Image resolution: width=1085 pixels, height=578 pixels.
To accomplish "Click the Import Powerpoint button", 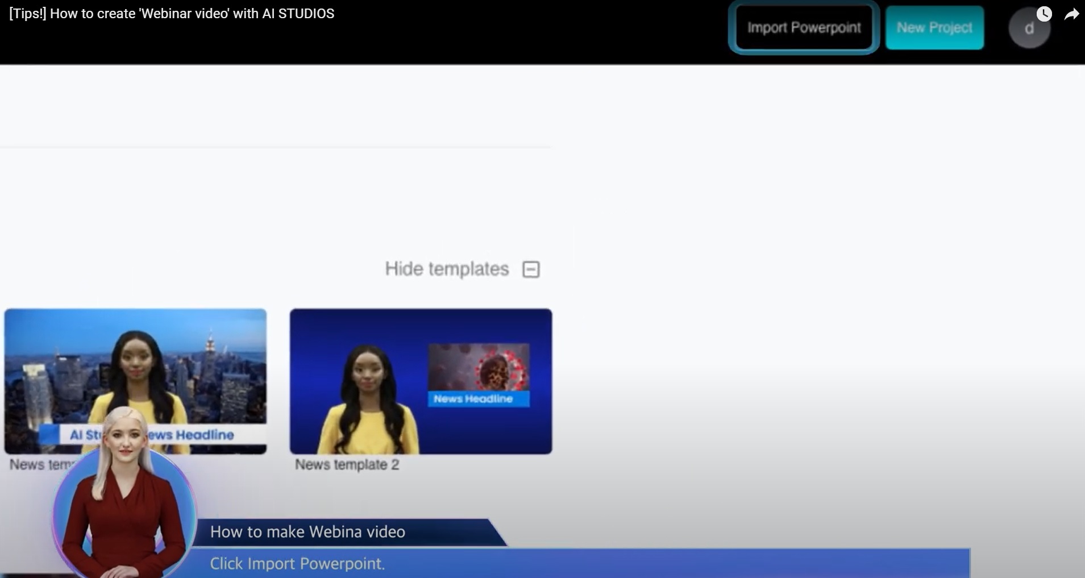I will pyautogui.click(x=804, y=28).
